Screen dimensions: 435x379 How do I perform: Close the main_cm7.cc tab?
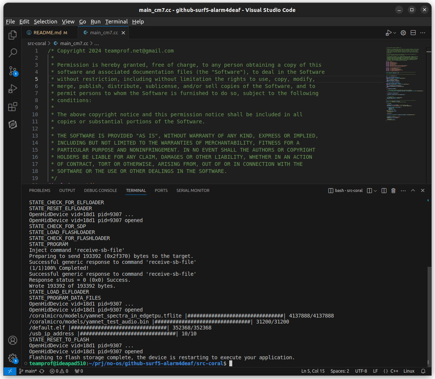click(x=124, y=33)
